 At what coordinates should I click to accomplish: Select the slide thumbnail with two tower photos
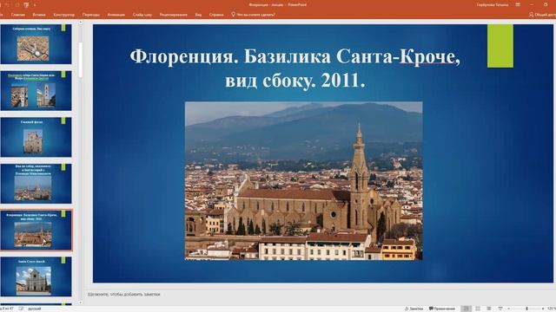pyautogui.click(x=36, y=90)
